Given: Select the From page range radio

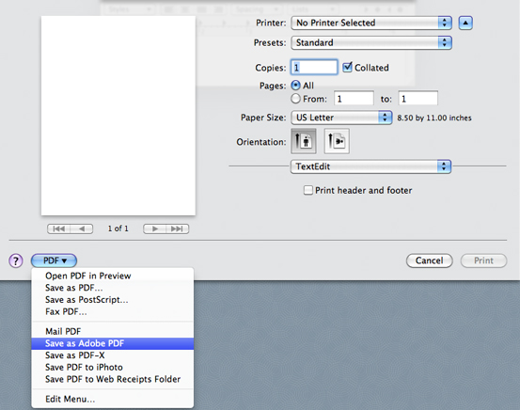Looking at the screenshot, I should 296,99.
